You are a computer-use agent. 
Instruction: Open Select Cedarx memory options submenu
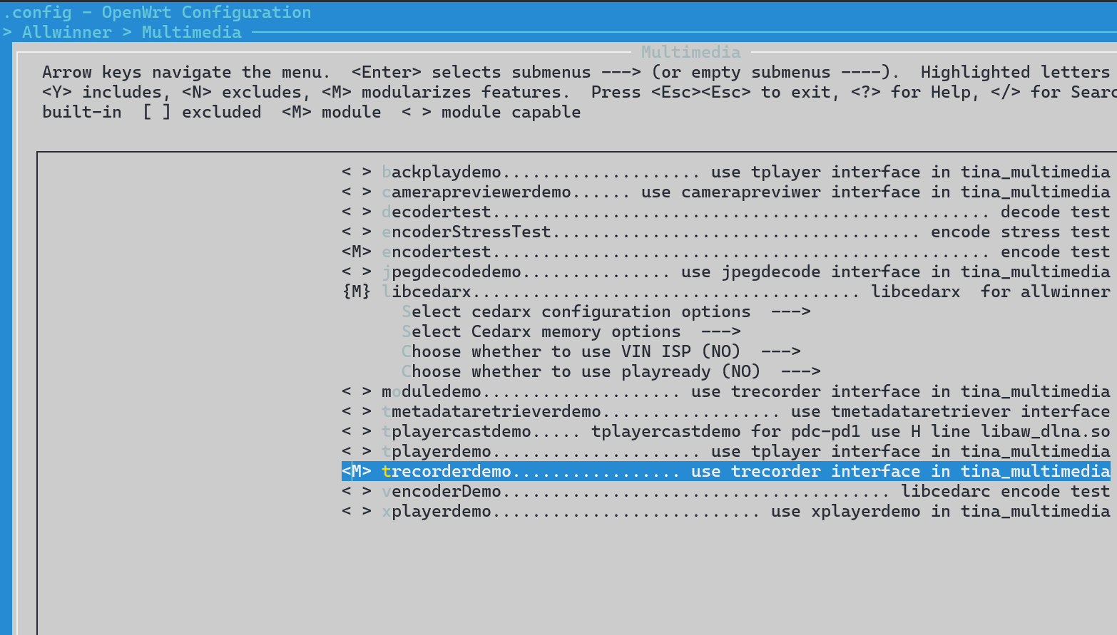[571, 331]
